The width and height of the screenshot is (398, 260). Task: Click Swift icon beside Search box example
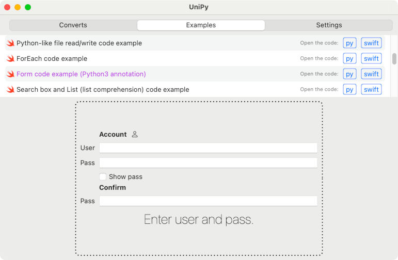point(10,90)
